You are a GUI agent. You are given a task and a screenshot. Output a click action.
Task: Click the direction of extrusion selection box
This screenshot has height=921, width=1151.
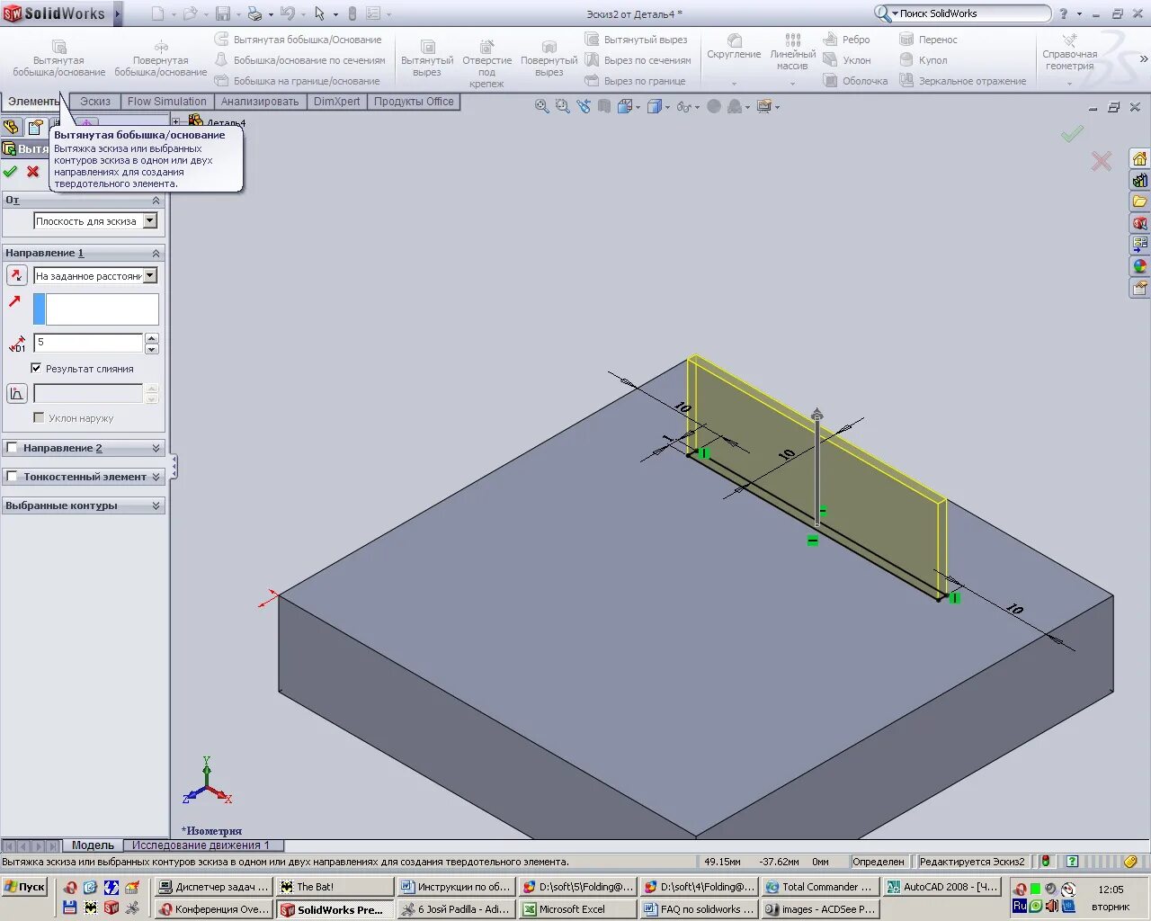click(96, 308)
